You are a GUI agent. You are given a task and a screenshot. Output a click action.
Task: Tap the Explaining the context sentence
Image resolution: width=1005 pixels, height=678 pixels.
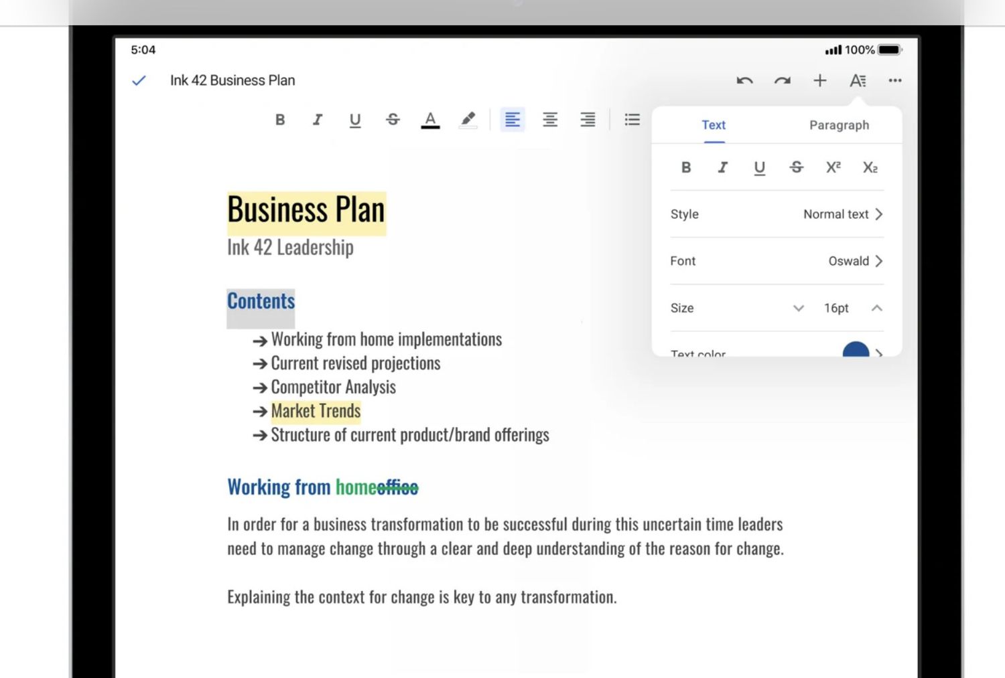[x=422, y=597]
